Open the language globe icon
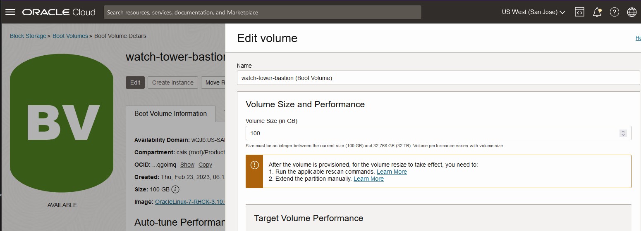This screenshot has height=231, width=641. [631, 12]
